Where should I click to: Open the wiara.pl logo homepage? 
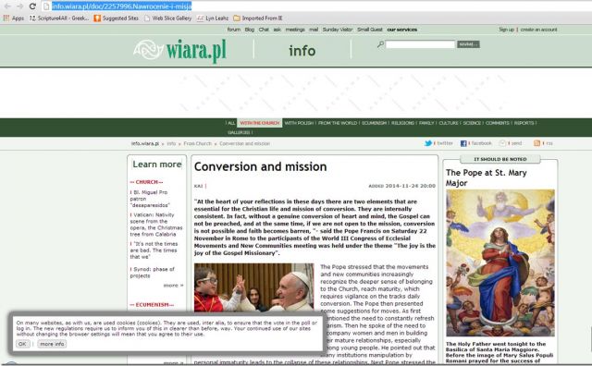click(180, 50)
